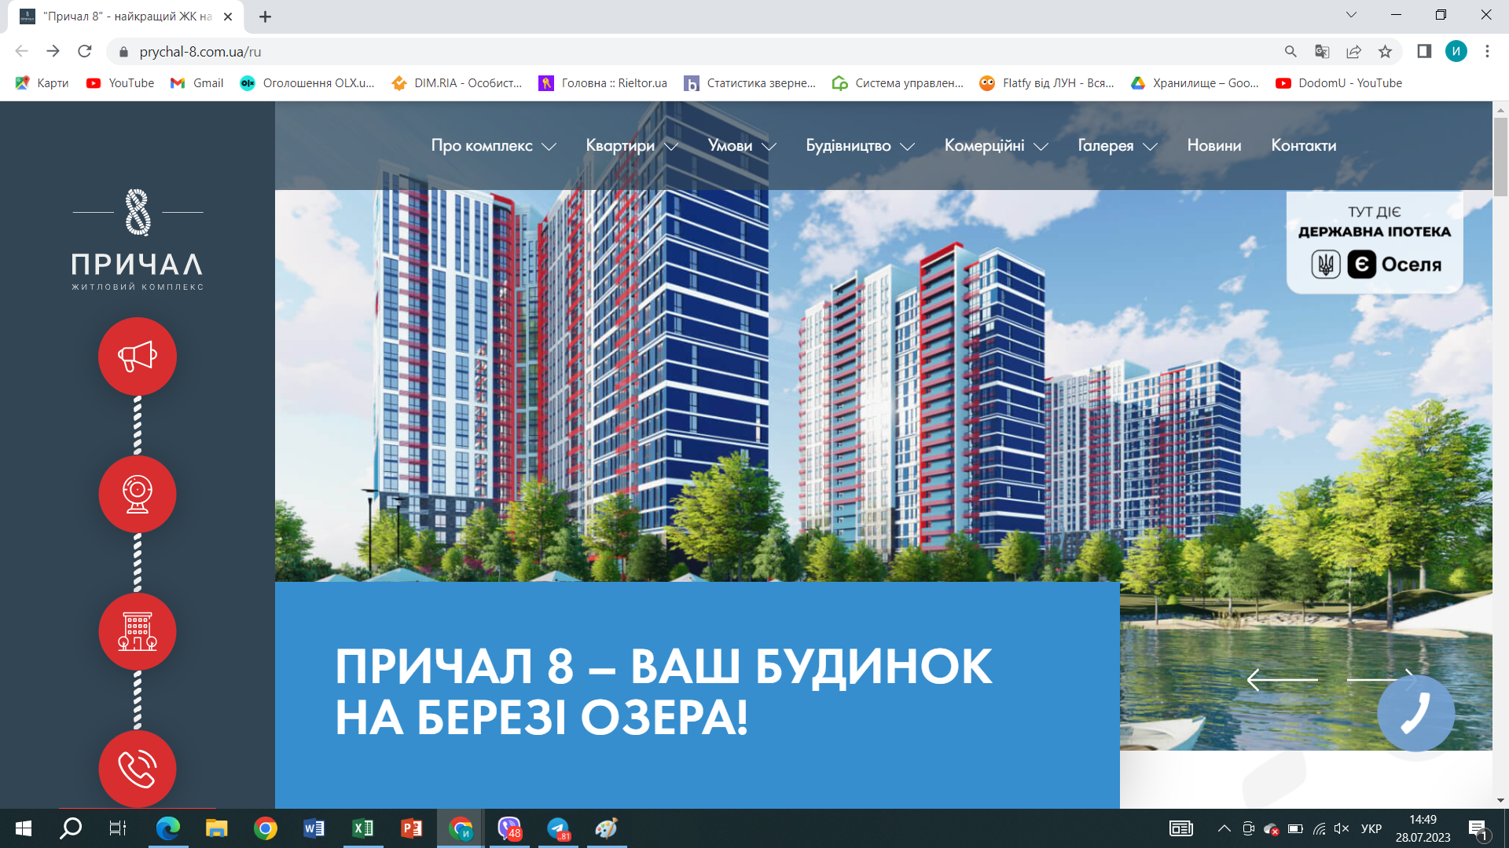
Task: Click the red megaphone promotions icon
Action: click(138, 356)
